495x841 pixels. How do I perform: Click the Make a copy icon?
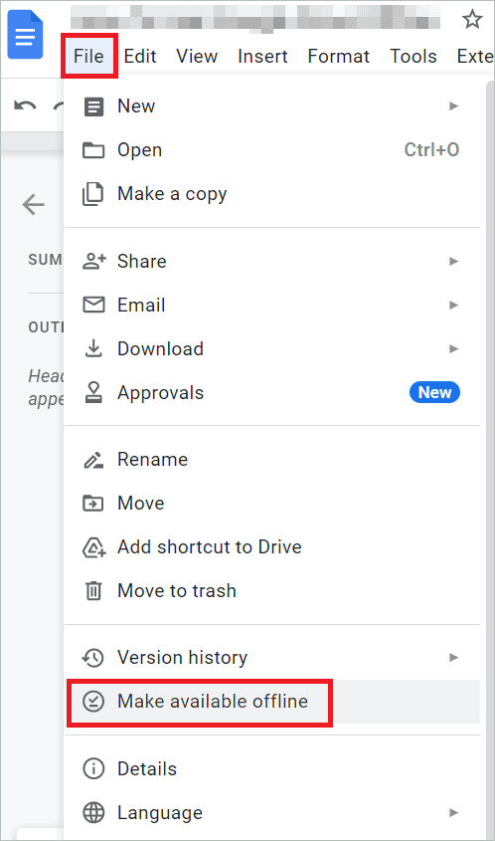tap(93, 194)
